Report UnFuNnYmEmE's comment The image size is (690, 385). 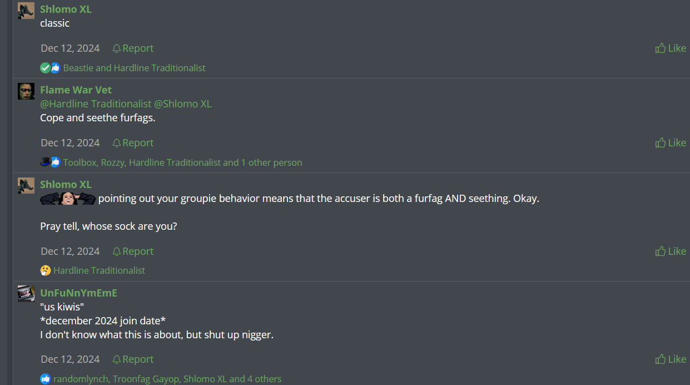(x=133, y=359)
